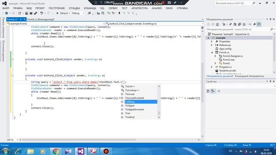
Task: Expand the Form1.Designer.cs node
Action: coord(216,56)
